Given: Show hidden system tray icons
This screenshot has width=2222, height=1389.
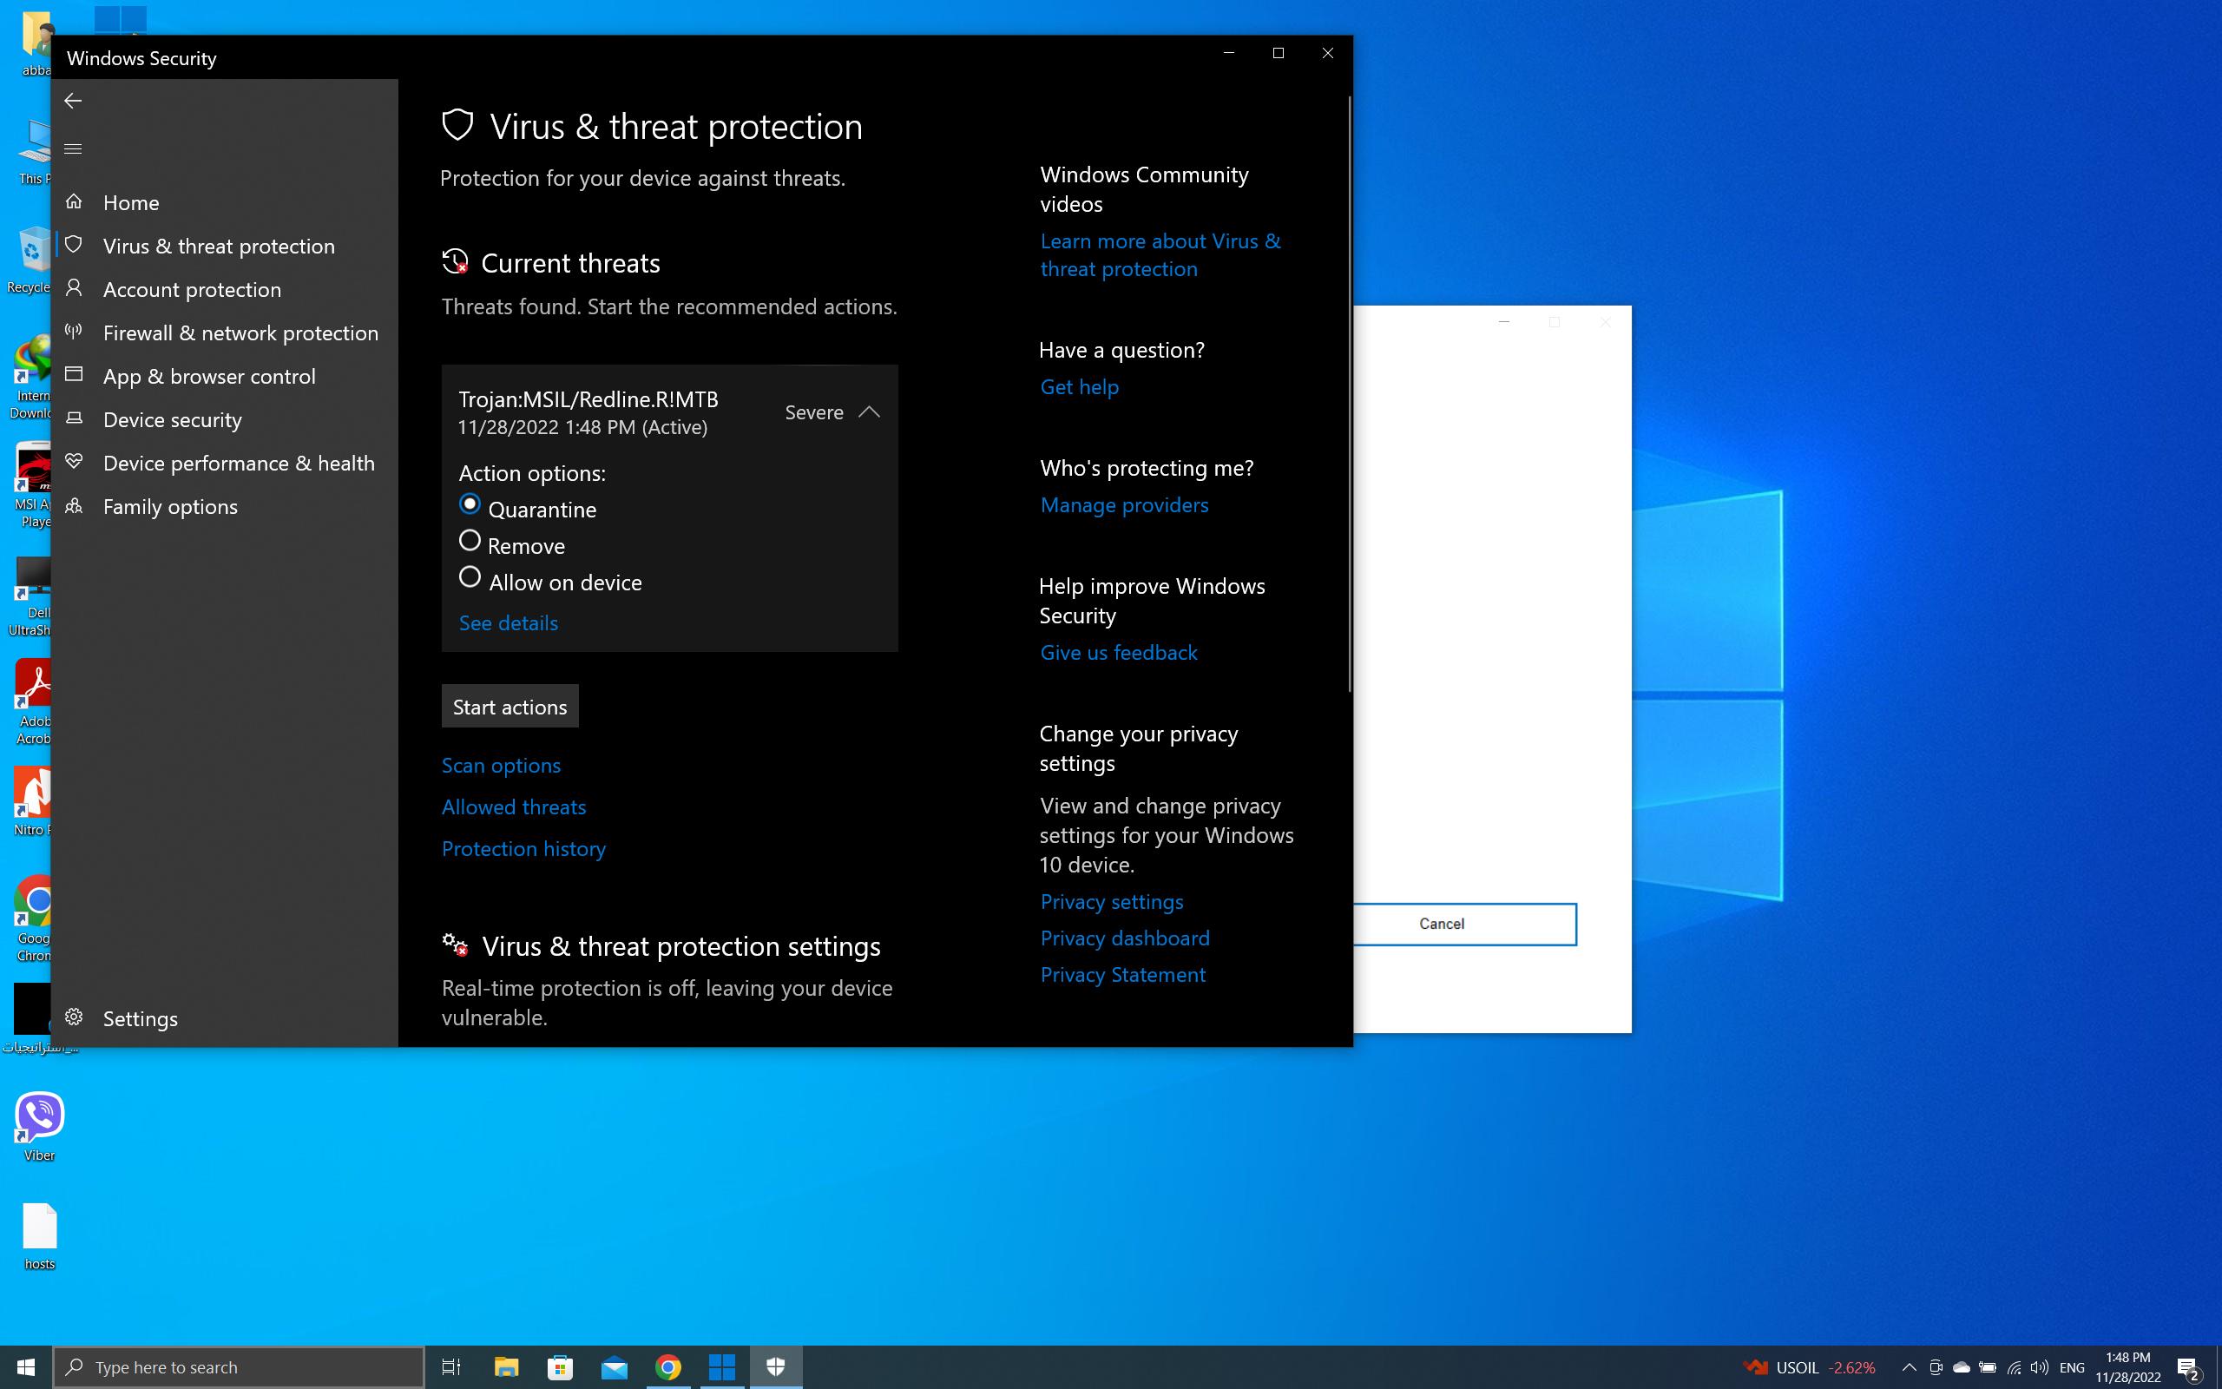Looking at the screenshot, I should pos(1909,1367).
